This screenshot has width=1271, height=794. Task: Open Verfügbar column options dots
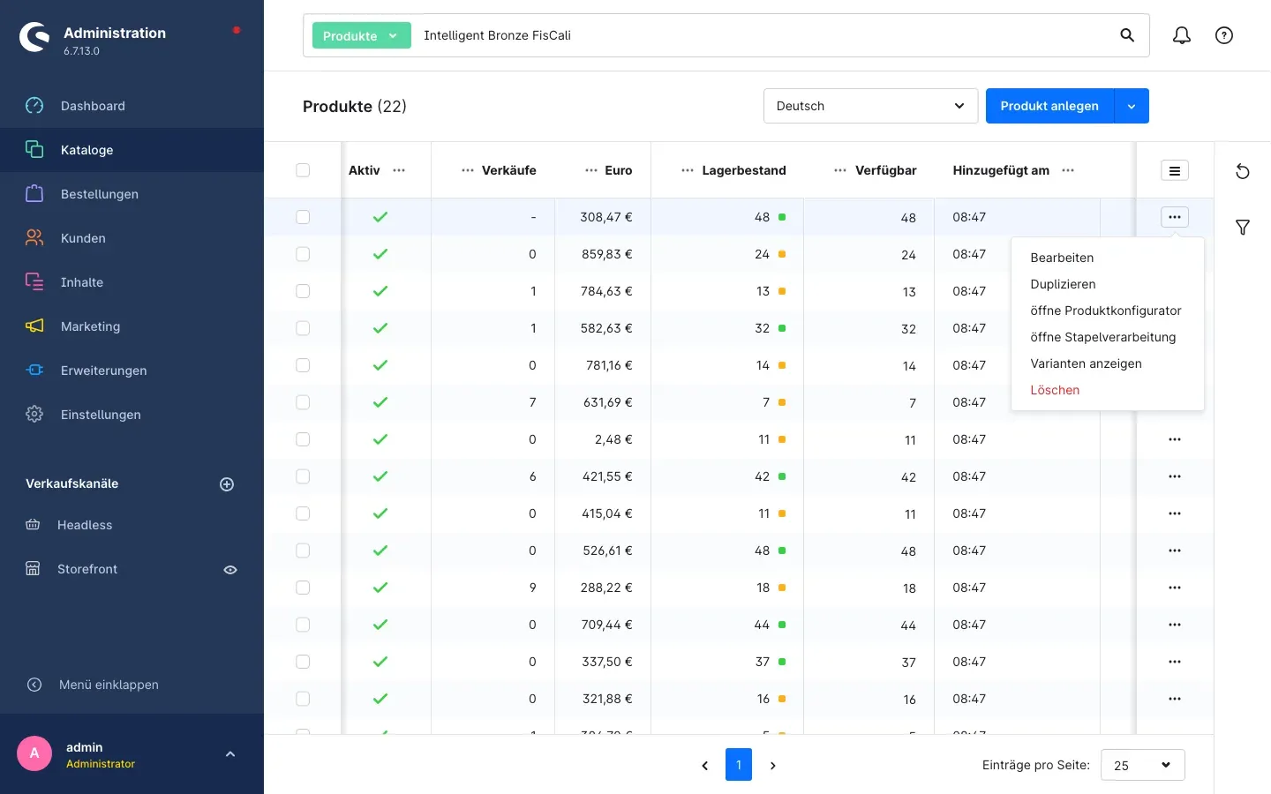pos(840,170)
